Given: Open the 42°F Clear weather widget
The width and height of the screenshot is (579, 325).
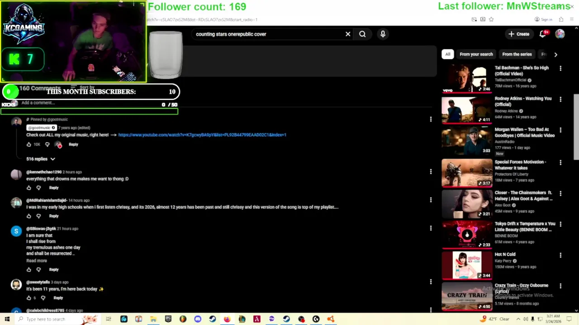Looking at the screenshot, I should click(x=495, y=319).
